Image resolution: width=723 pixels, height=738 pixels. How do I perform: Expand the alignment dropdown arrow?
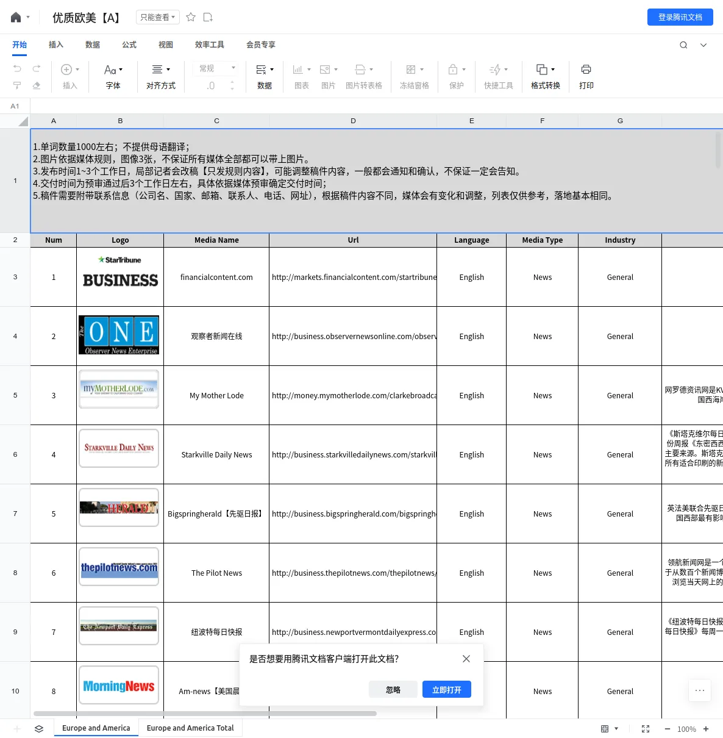168,70
